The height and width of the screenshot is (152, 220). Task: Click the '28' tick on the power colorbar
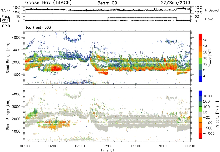tap(205, 40)
